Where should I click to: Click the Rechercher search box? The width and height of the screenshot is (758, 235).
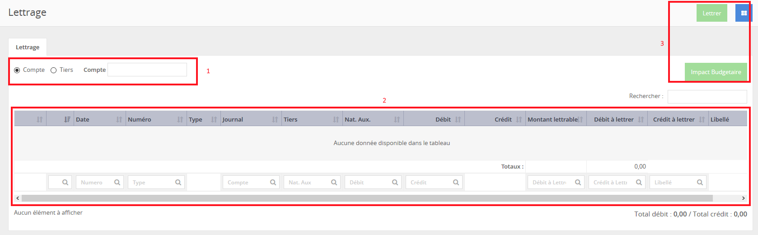(x=707, y=97)
